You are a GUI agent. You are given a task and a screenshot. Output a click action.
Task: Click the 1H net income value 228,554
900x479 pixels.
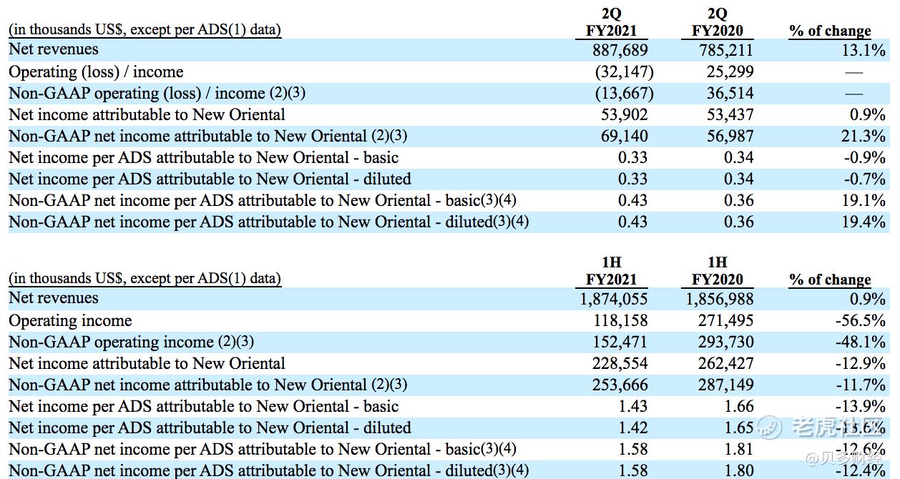[x=620, y=363]
